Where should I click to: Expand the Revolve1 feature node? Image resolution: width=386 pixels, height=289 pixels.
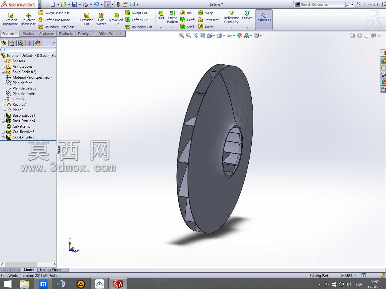coord(3,105)
